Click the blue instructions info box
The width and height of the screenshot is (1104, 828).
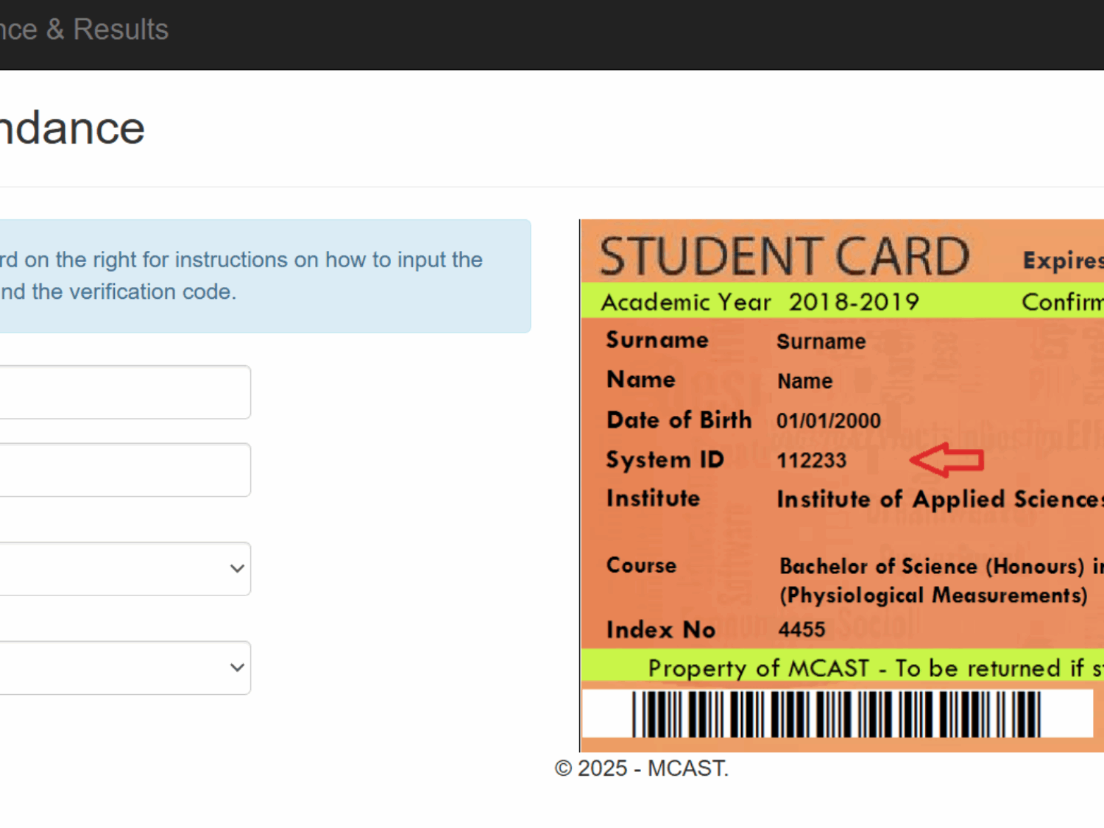265,276
